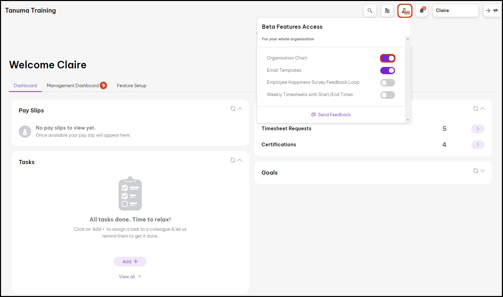Disable the Organisation Chart toggle
The image size is (503, 297).
(x=388, y=58)
